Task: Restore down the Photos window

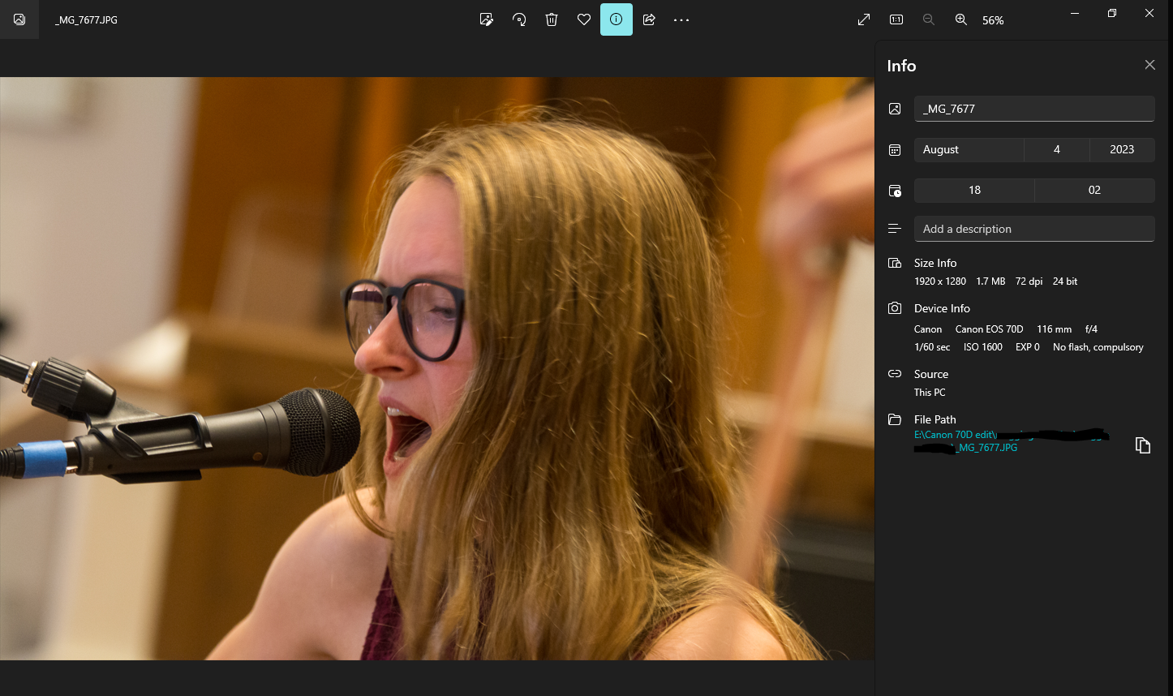Action: tap(1112, 13)
